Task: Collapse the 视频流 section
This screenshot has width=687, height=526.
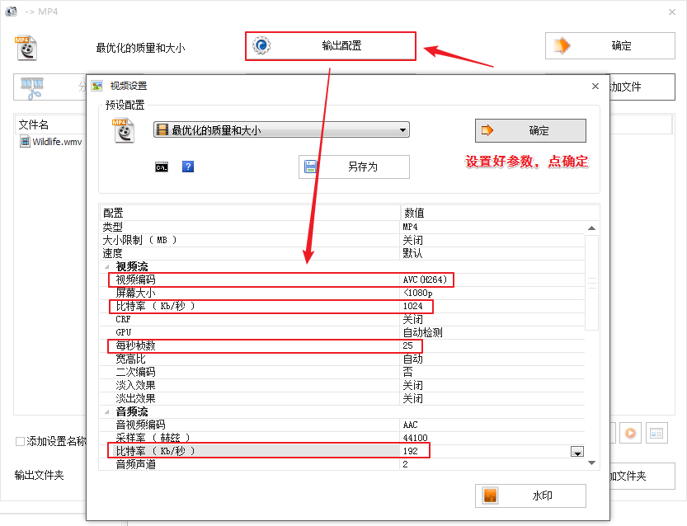Action: (106, 266)
